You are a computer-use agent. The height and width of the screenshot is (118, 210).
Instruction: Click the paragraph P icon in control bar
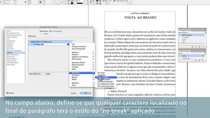[x=62, y=2]
